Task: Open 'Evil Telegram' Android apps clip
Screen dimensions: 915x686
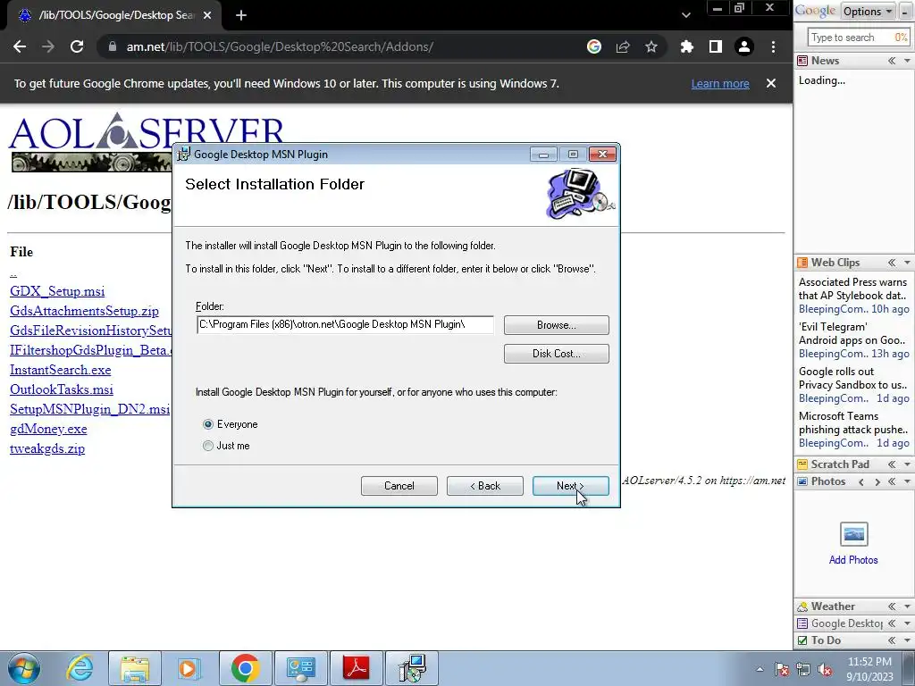Action: (852, 334)
